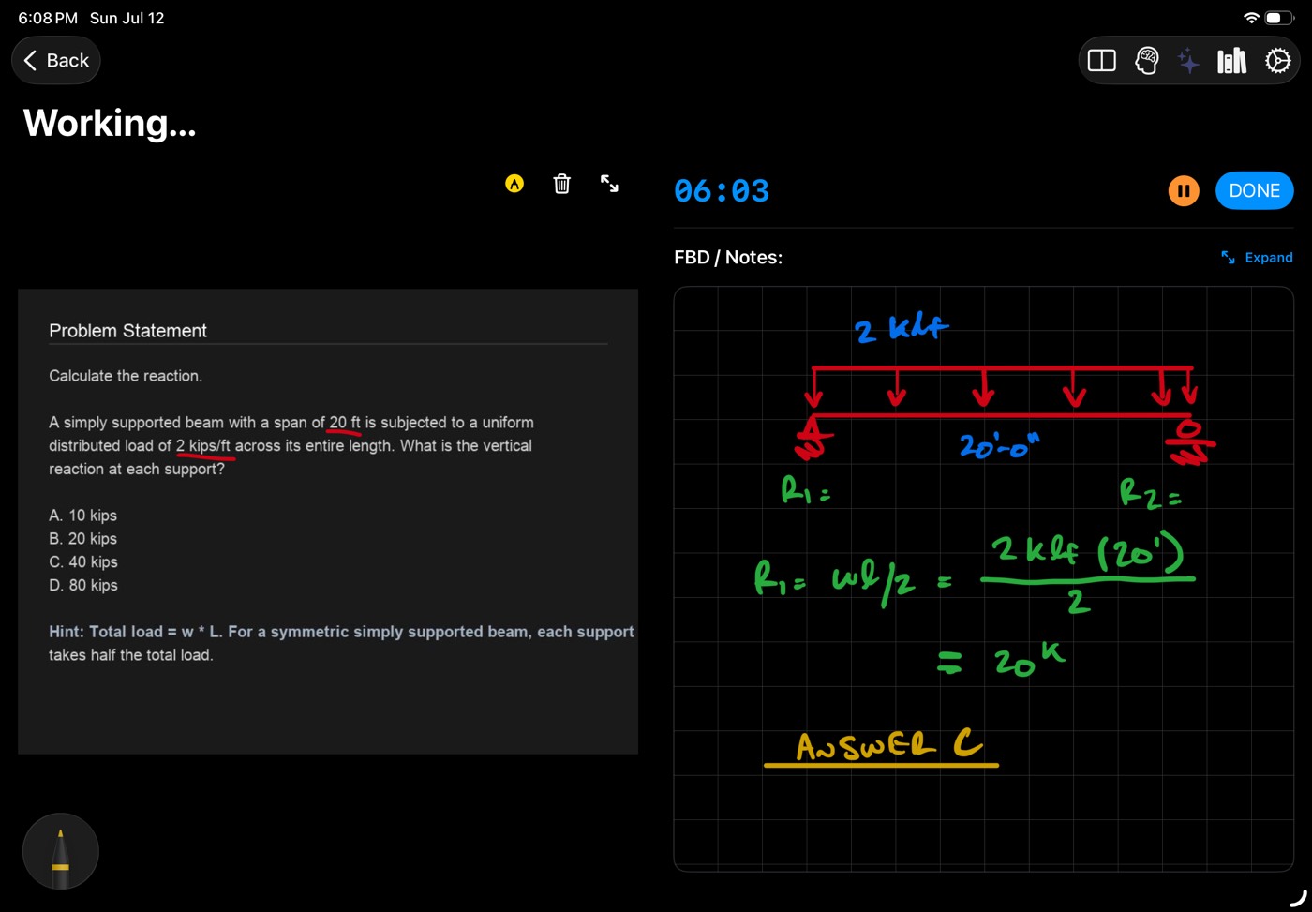This screenshot has width=1312, height=912.
Task: Tap the battery status indicator
Action: tap(1279, 18)
